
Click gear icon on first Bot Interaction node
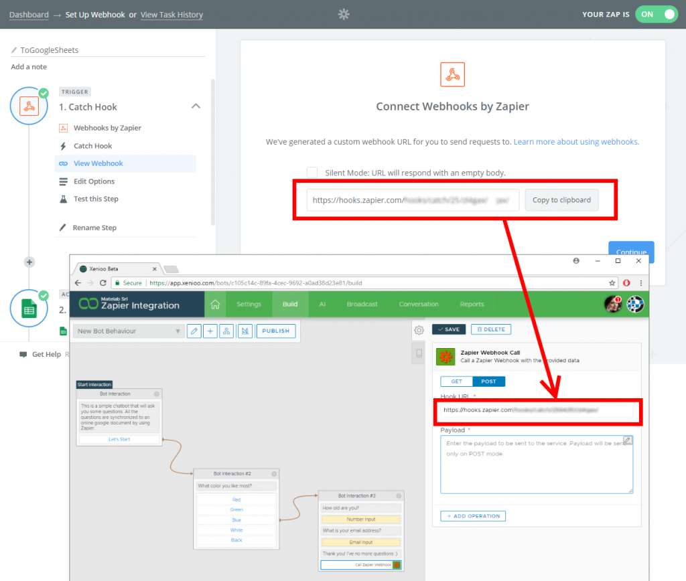(156, 394)
